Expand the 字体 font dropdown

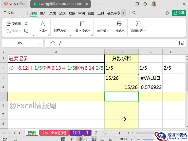[x=43, y=31]
